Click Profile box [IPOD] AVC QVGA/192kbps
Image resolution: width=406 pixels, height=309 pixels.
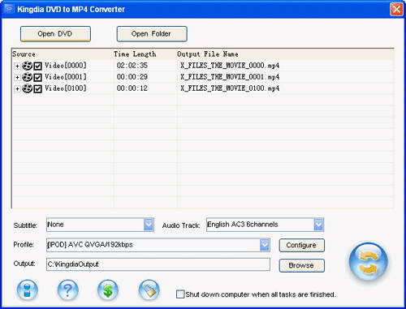tap(158, 245)
